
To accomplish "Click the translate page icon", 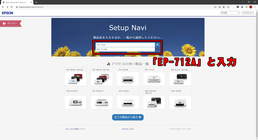I will click(x=224, y=7).
